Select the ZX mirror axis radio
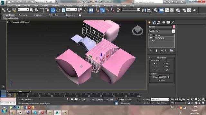The width and height of the screenshot is (206, 115). pyautogui.click(x=164, y=70)
